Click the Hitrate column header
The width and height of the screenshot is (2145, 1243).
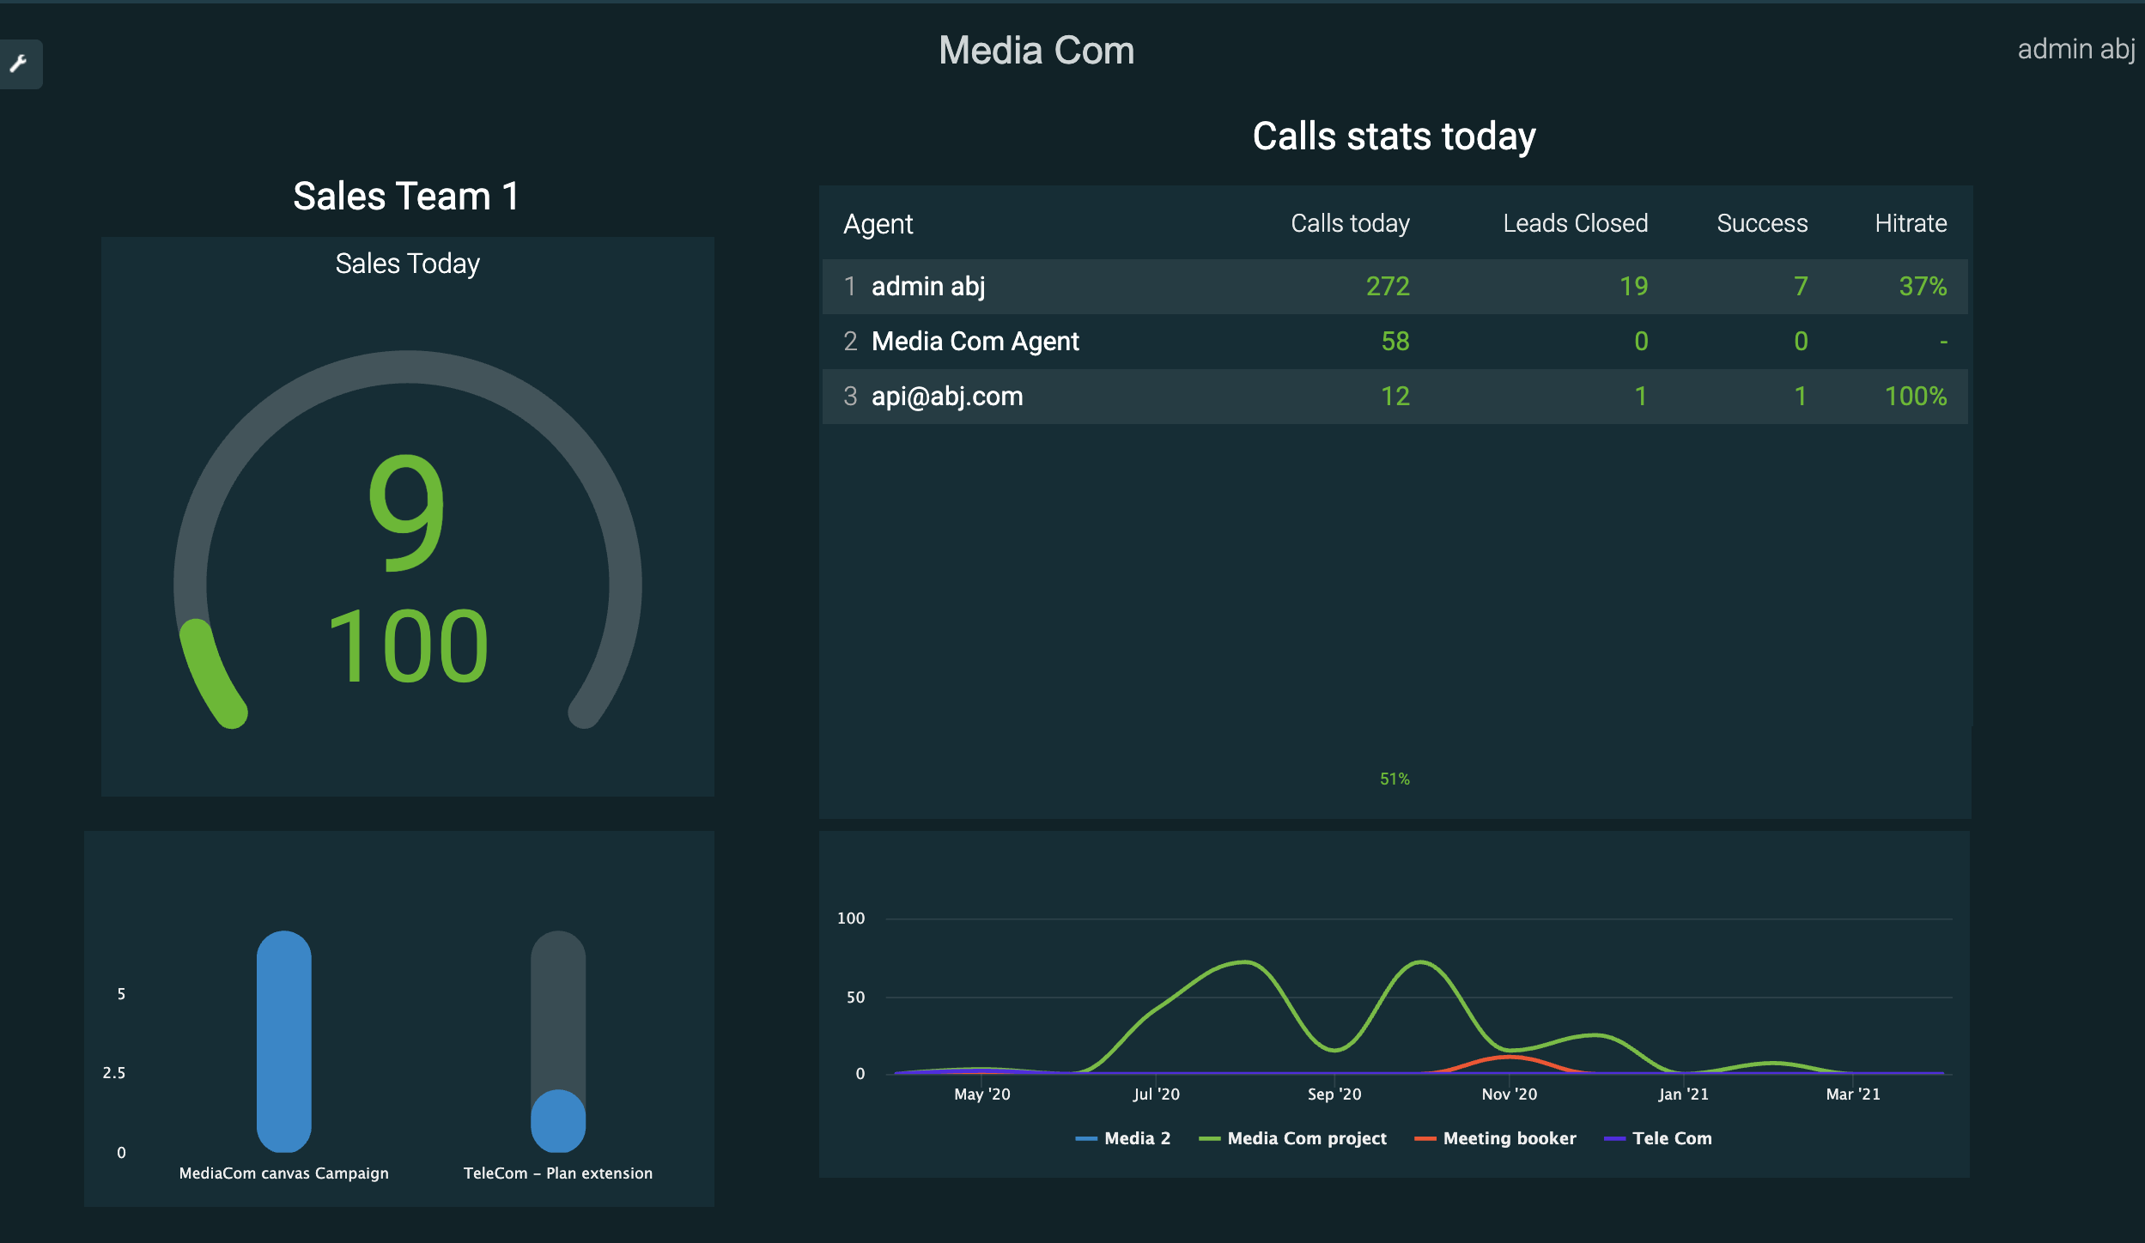click(x=1910, y=223)
